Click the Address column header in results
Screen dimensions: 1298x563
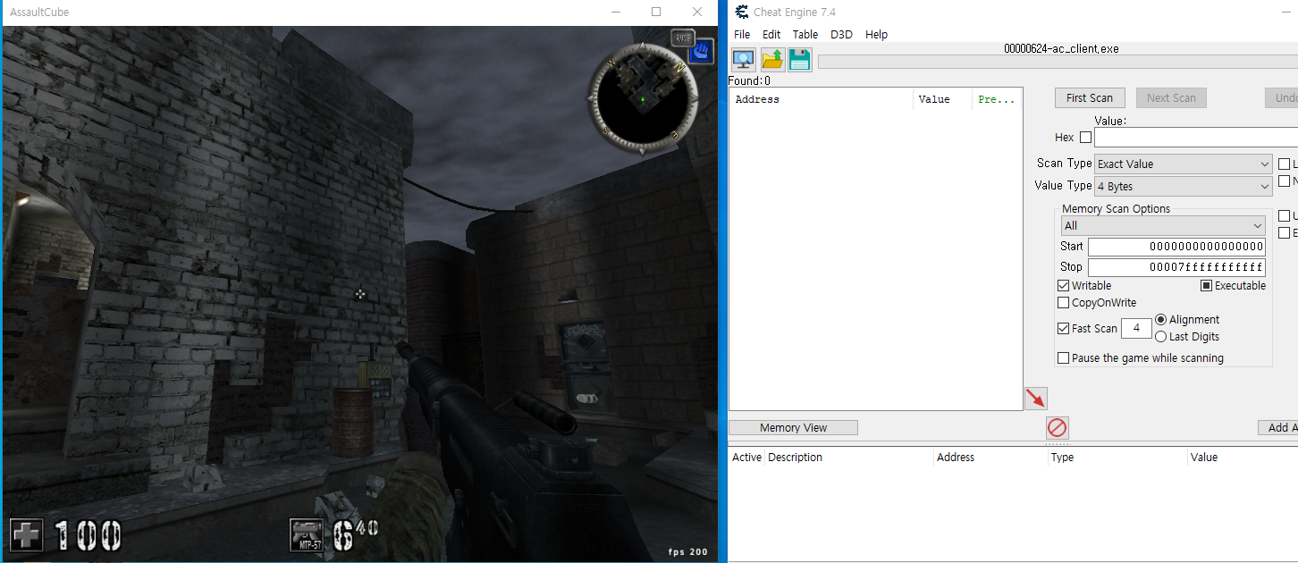822,100
